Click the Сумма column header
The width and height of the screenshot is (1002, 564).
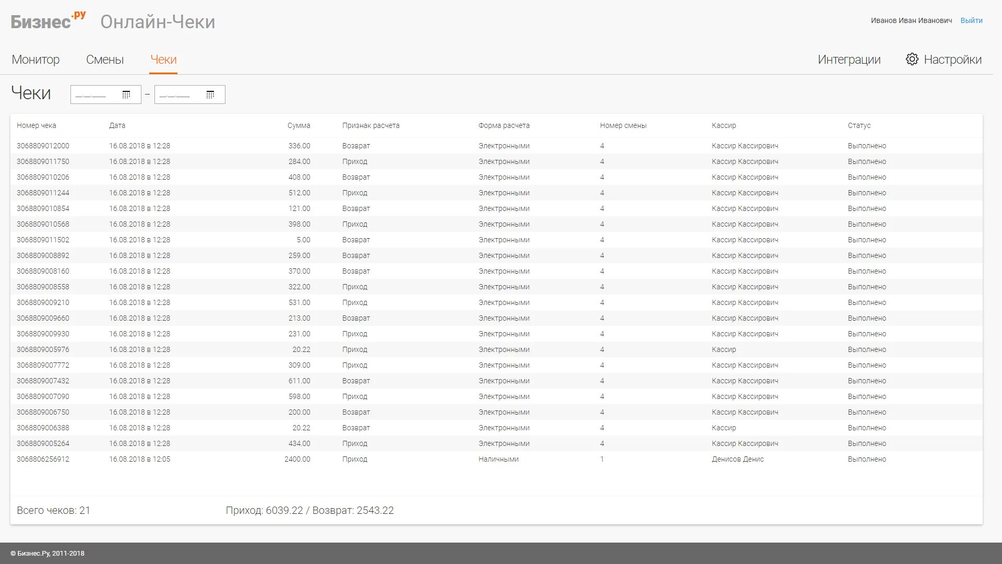pyautogui.click(x=299, y=125)
